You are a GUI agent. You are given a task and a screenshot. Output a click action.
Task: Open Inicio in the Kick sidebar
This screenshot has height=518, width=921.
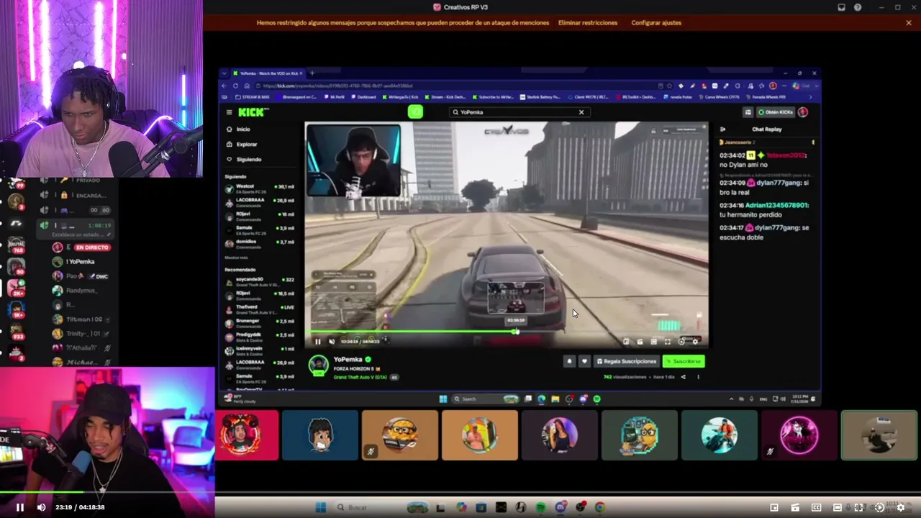(243, 129)
